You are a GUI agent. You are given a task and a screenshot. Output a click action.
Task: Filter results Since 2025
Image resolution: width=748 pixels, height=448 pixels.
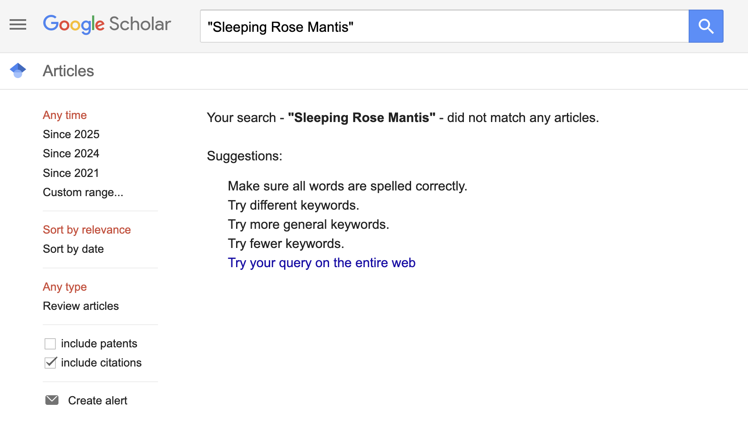click(x=71, y=134)
